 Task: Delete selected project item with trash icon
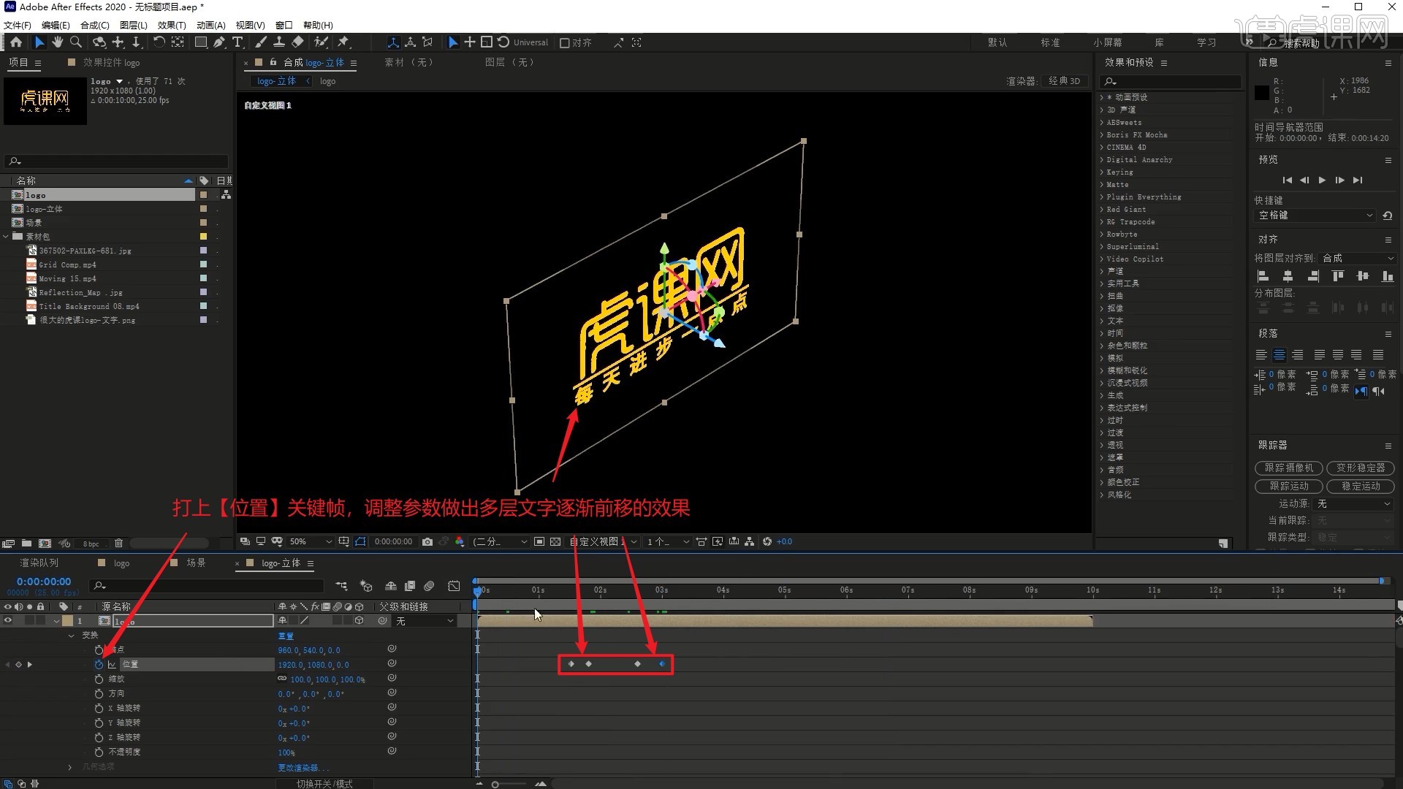pyautogui.click(x=118, y=544)
